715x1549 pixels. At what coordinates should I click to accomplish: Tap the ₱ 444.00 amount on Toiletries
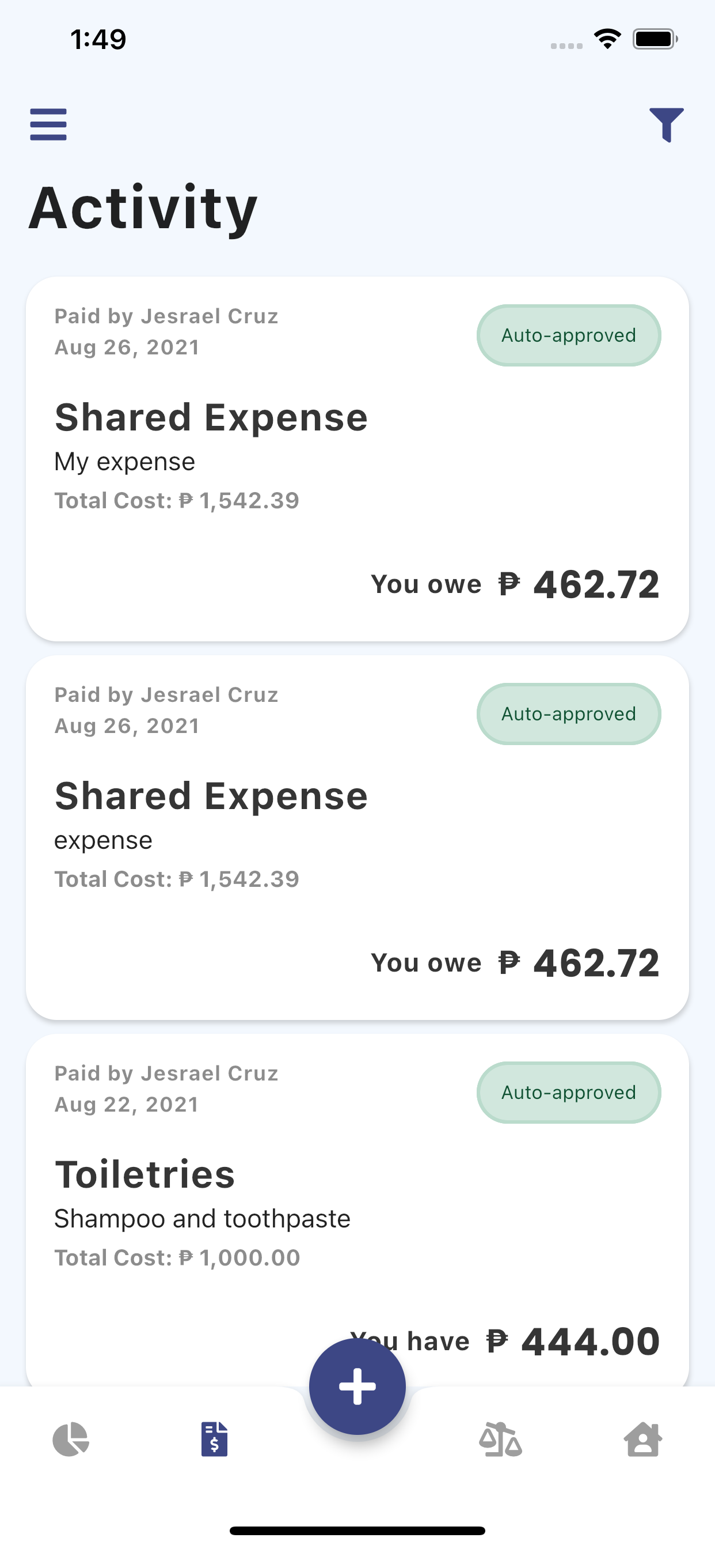[573, 1342]
